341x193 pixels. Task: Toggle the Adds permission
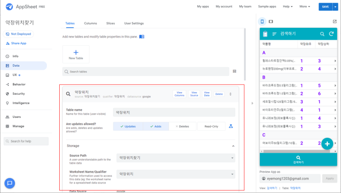(x=156, y=126)
